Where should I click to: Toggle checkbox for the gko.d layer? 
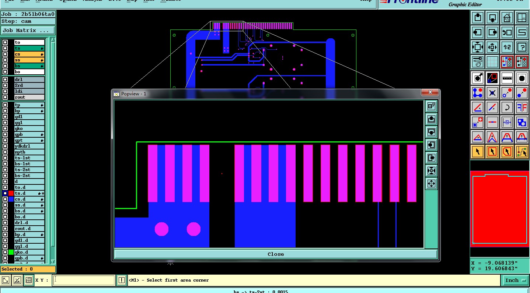pyautogui.click(x=5, y=252)
